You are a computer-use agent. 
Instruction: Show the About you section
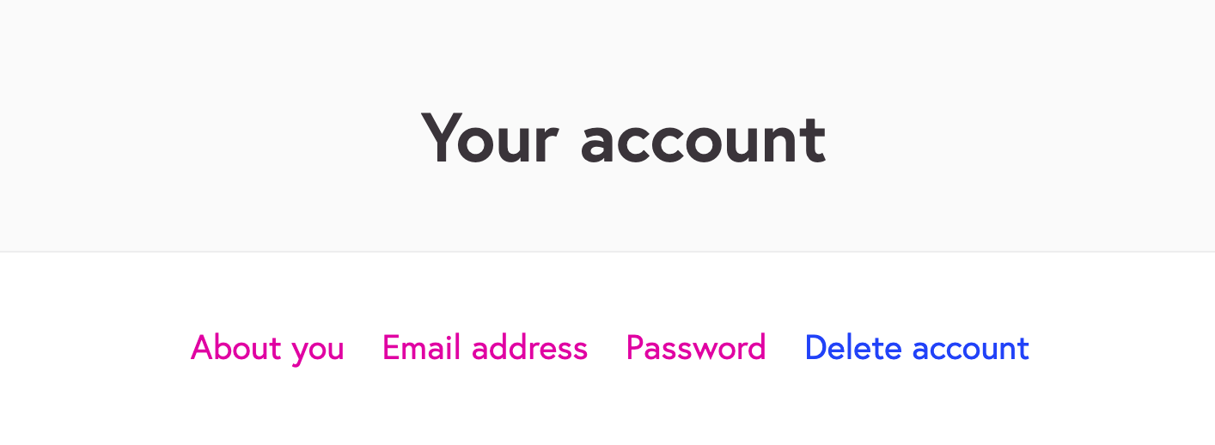[267, 348]
